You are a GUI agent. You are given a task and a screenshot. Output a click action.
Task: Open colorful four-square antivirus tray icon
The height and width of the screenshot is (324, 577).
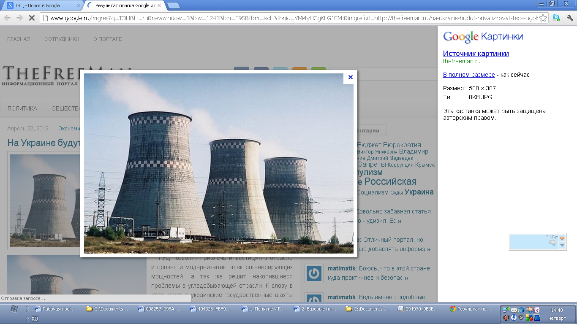point(529,318)
